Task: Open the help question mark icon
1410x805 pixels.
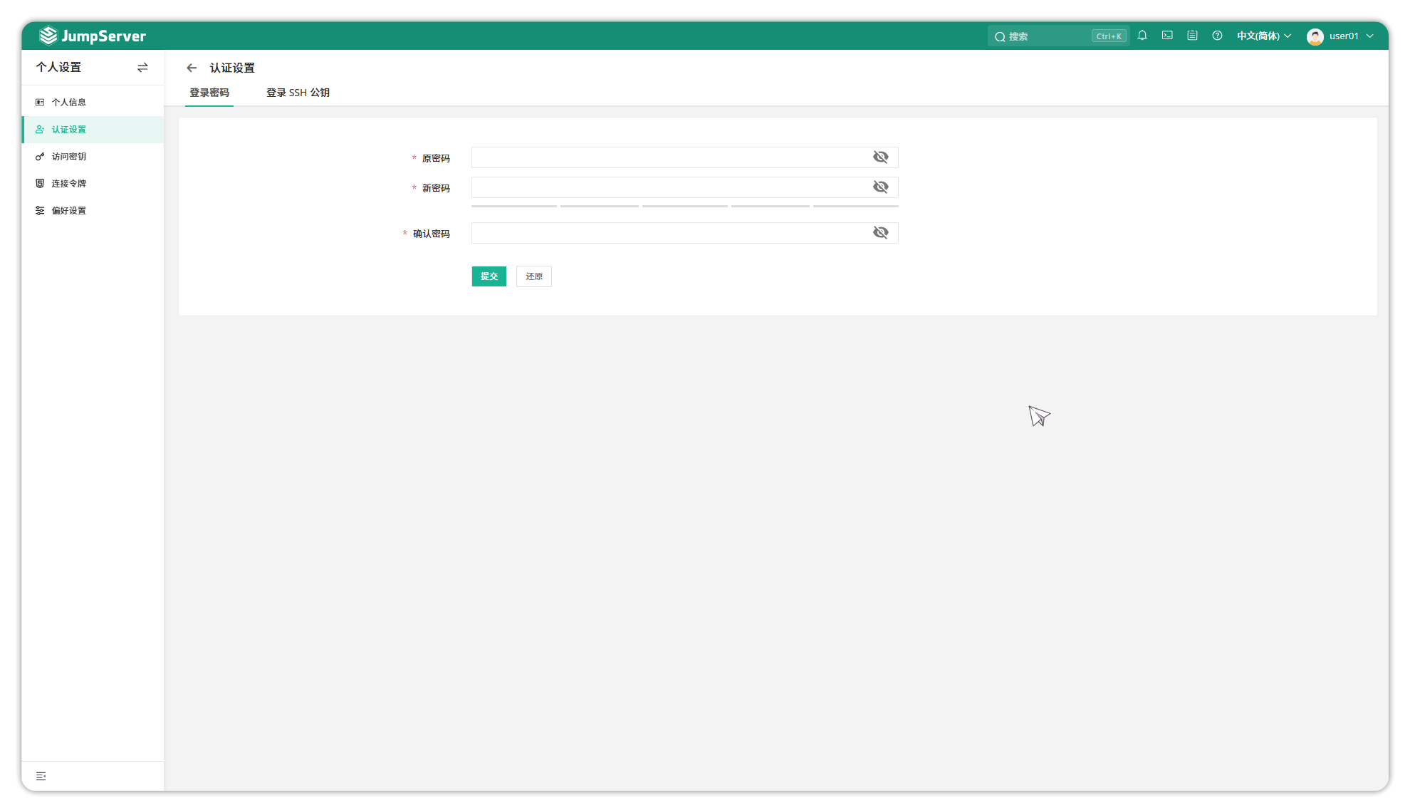Action: click(x=1217, y=36)
